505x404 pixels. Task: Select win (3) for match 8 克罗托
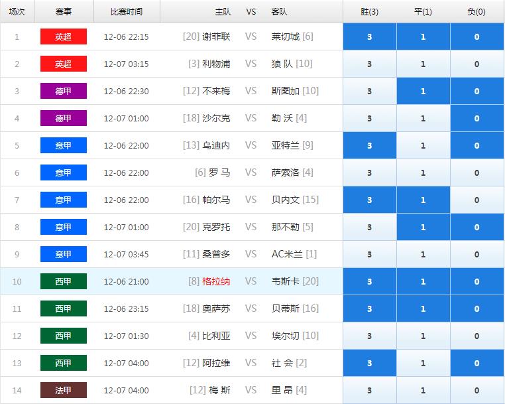pyautogui.click(x=369, y=227)
